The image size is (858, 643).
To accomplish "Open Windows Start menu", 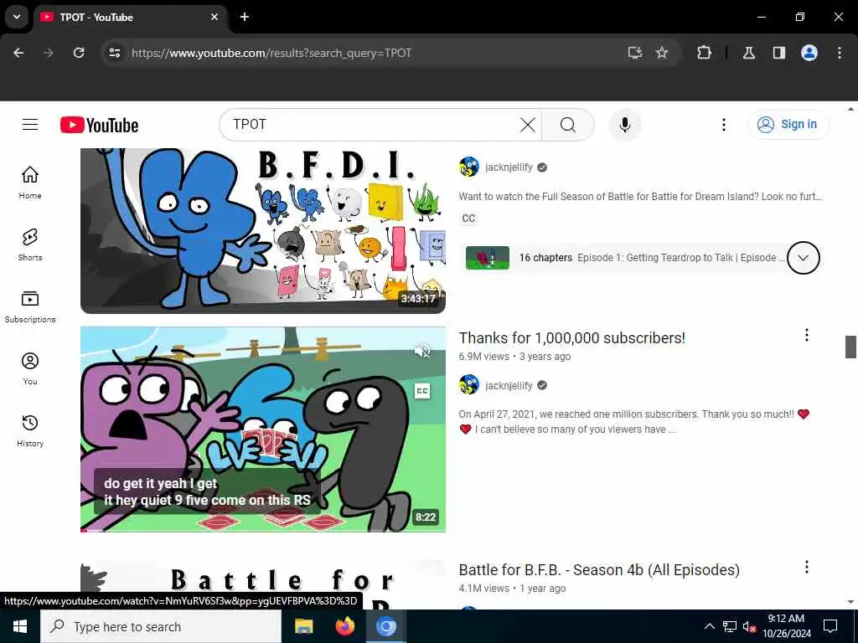I will tap(20, 626).
